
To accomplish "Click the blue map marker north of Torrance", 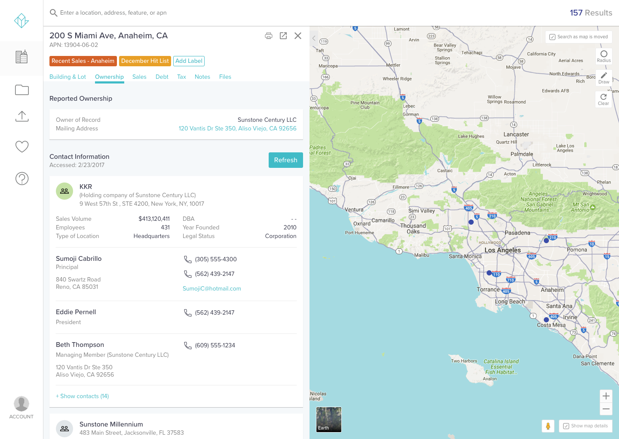I will coord(489,273).
